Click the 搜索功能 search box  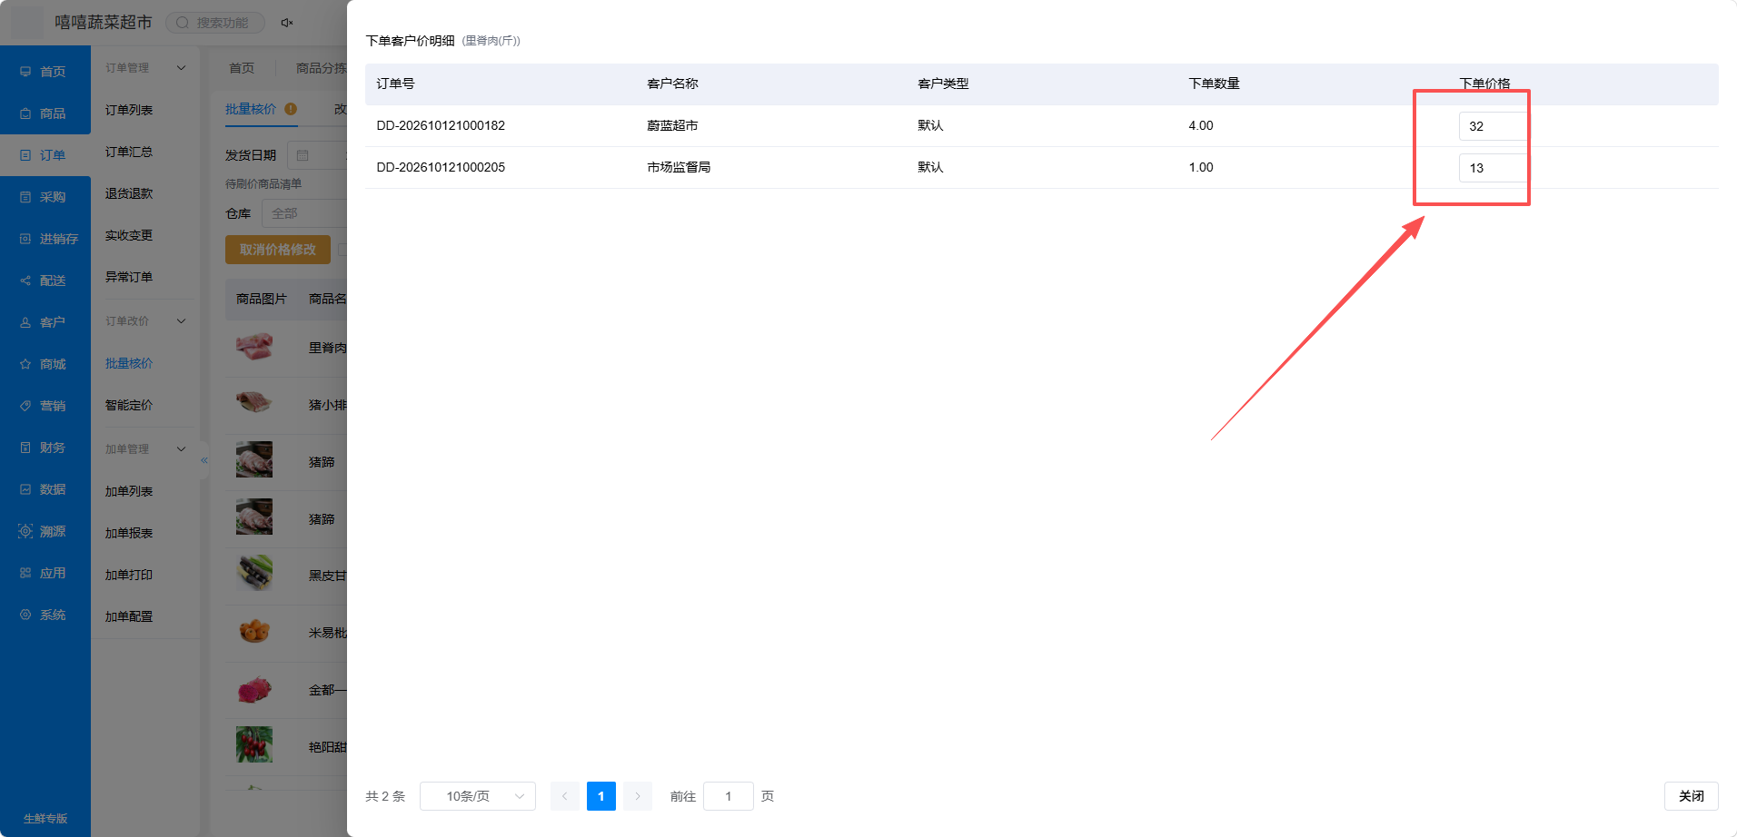click(215, 23)
